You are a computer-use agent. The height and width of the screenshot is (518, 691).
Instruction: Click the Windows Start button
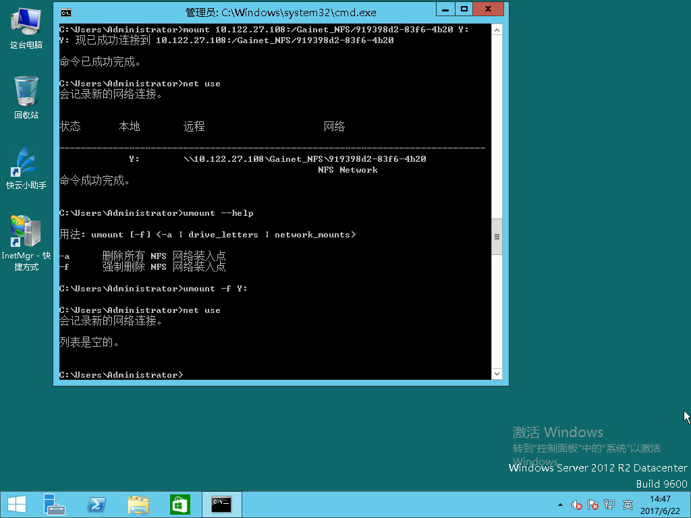[16, 505]
